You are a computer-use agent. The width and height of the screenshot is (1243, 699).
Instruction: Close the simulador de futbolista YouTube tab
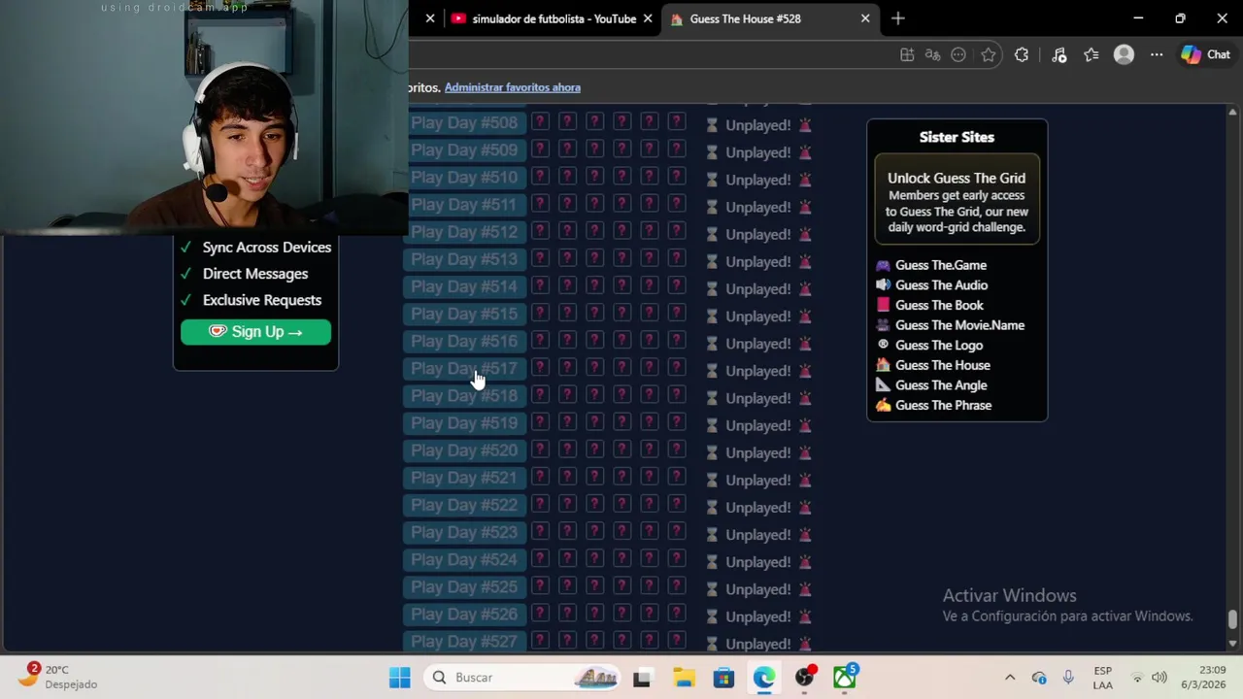click(648, 18)
